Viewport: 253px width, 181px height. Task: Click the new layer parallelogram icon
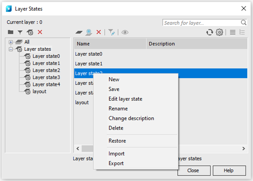tap(79, 32)
